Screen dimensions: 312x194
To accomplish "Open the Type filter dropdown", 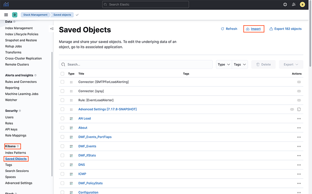I will (x=224, y=65).
